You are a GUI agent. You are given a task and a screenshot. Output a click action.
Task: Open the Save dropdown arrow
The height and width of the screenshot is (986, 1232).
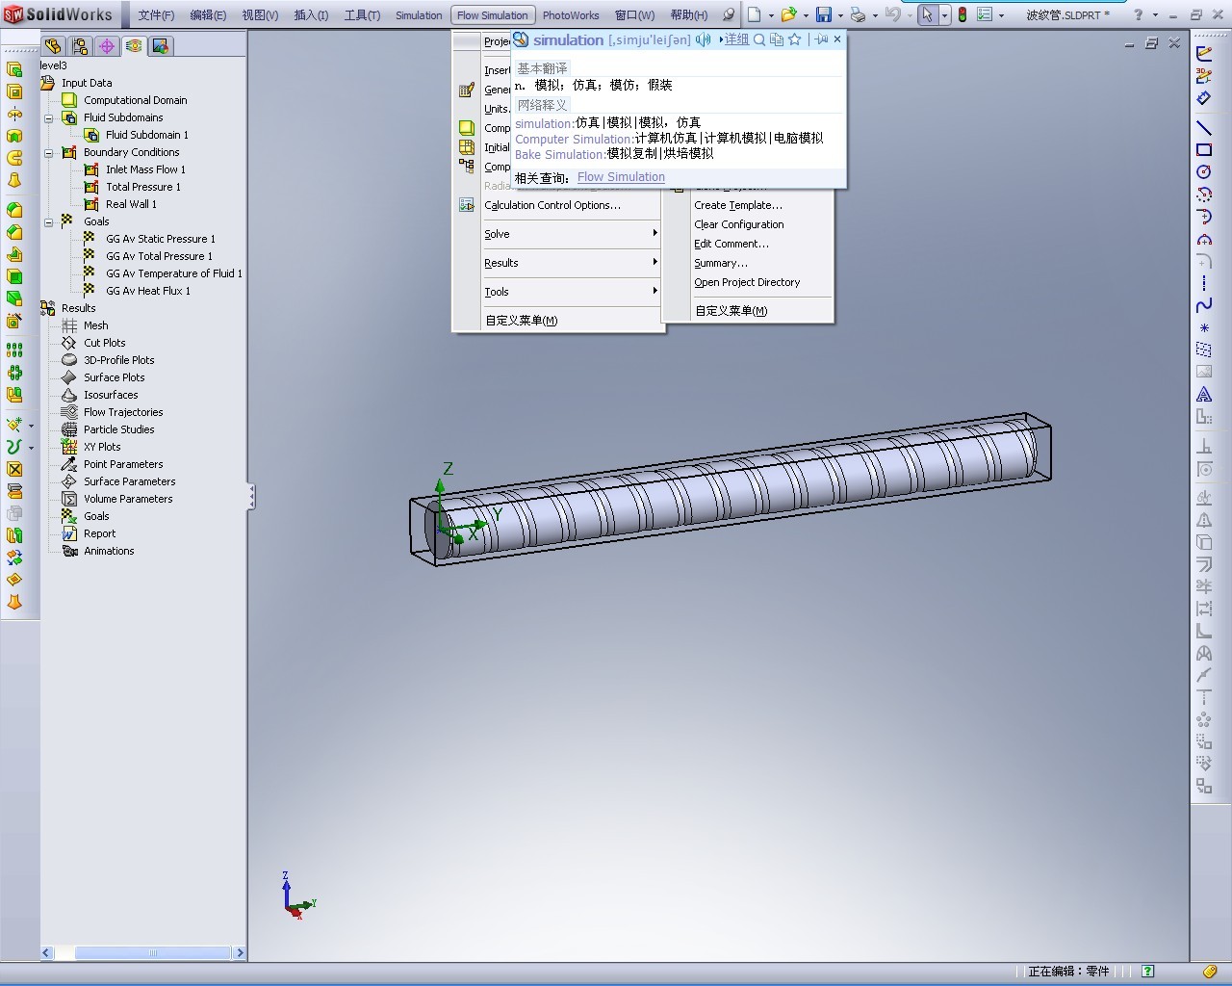coord(839,15)
